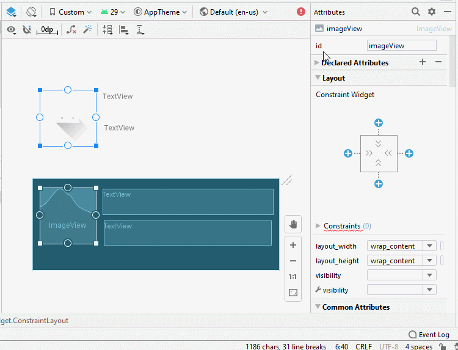The width and height of the screenshot is (458, 350).
Task: Click the 6:40 cursor position indicator
Action: pos(341,346)
